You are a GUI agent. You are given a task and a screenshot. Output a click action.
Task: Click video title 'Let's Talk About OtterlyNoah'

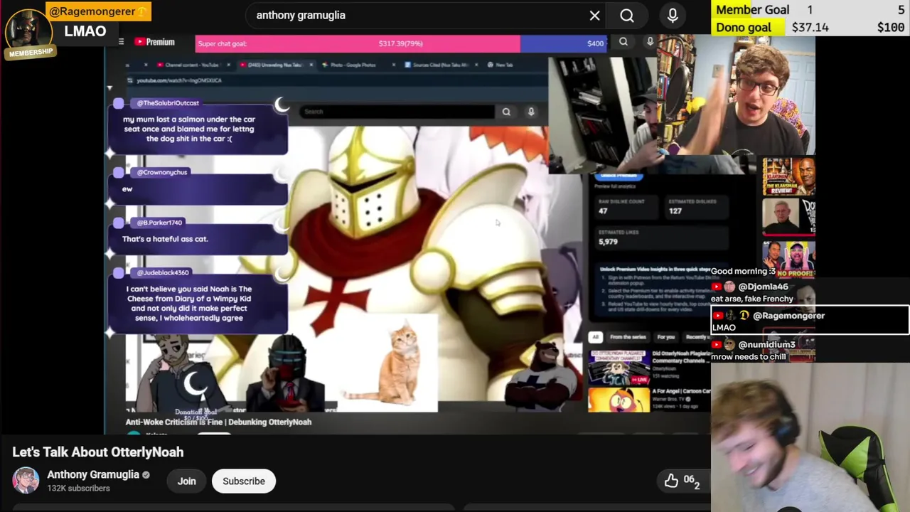(x=98, y=452)
